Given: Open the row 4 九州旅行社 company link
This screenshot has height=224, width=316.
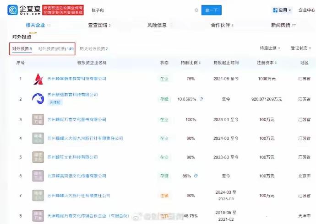Looking at the screenshot, I should [x=85, y=138].
